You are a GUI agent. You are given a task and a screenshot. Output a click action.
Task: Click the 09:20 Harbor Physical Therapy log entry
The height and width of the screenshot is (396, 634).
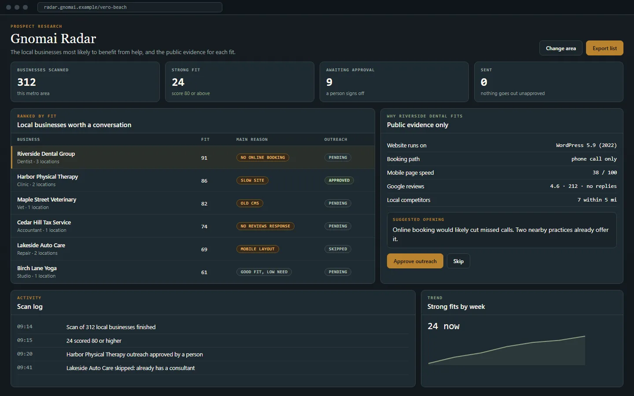[x=213, y=354]
